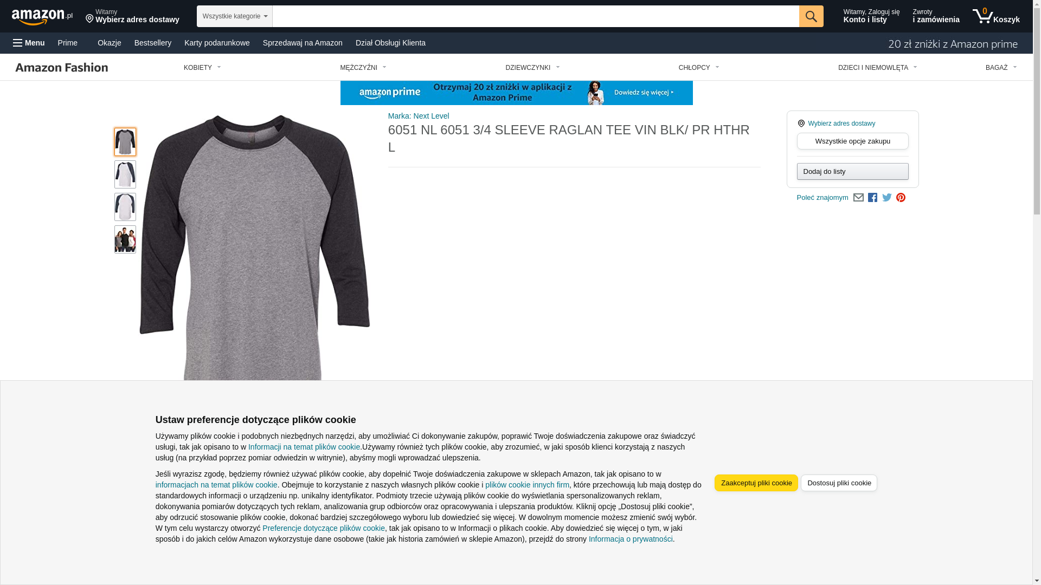Click Dostosuj pliki cookie button
This screenshot has height=585, width=1041.
[839, 483]
